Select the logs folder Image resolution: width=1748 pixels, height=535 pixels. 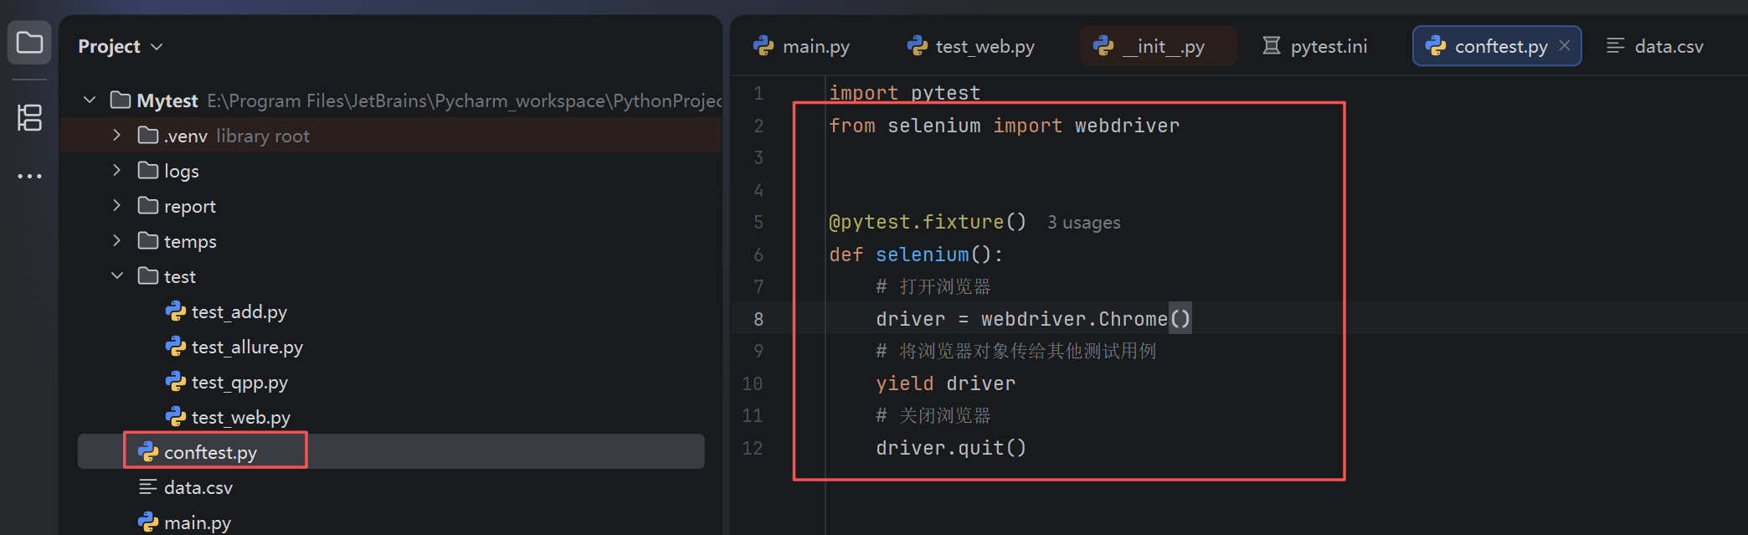click(182, 171)
